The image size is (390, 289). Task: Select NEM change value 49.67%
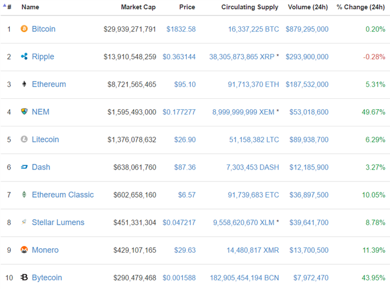(373, 112)
